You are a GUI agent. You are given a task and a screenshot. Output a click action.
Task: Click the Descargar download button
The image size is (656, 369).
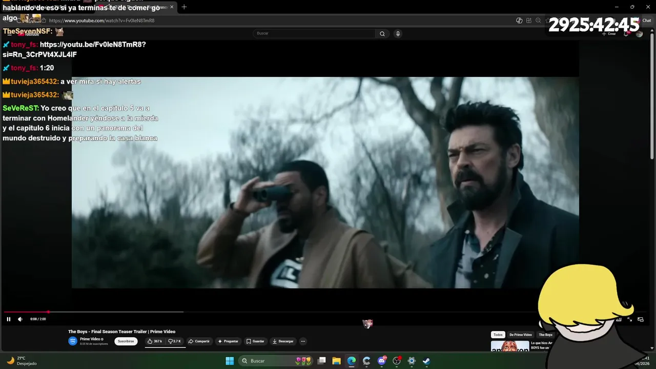point(283,341)
